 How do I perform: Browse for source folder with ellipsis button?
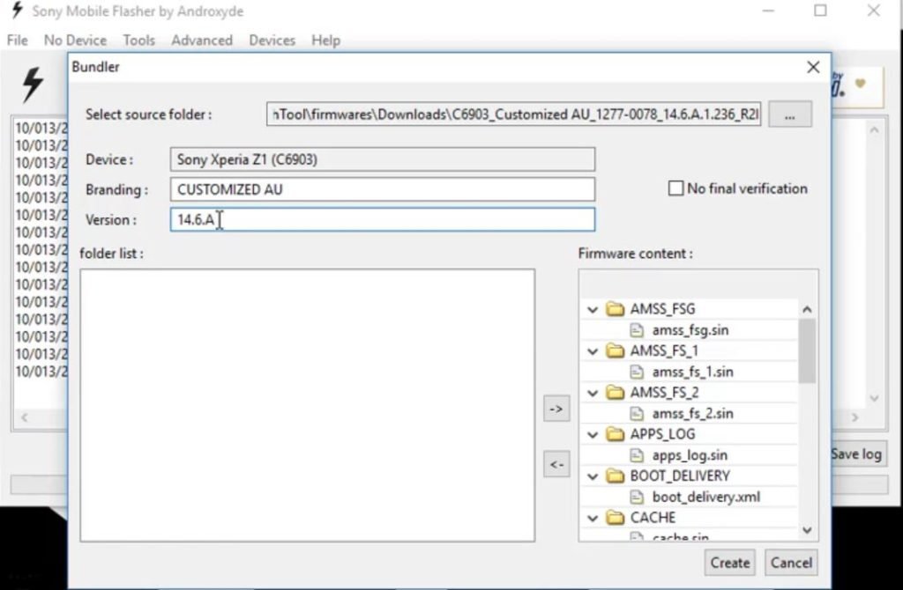(x=789, y=114)
